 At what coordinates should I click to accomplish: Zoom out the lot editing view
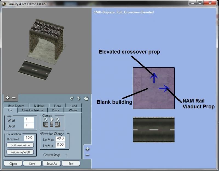pyautogui.click(x=87, y=155)
